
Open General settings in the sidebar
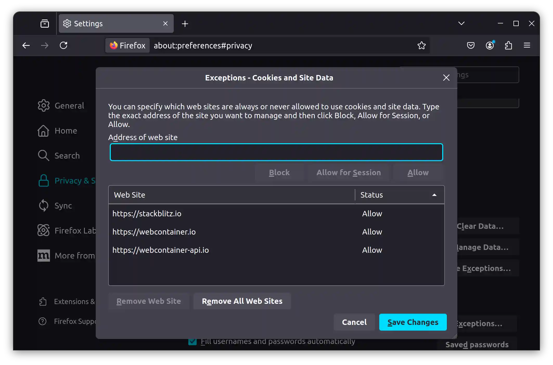[69, 106]
